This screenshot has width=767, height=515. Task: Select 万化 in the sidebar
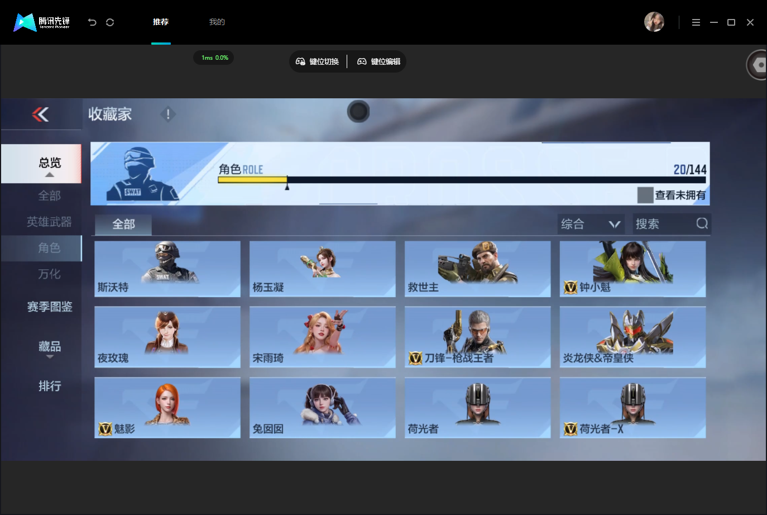(x=49, y=274)
